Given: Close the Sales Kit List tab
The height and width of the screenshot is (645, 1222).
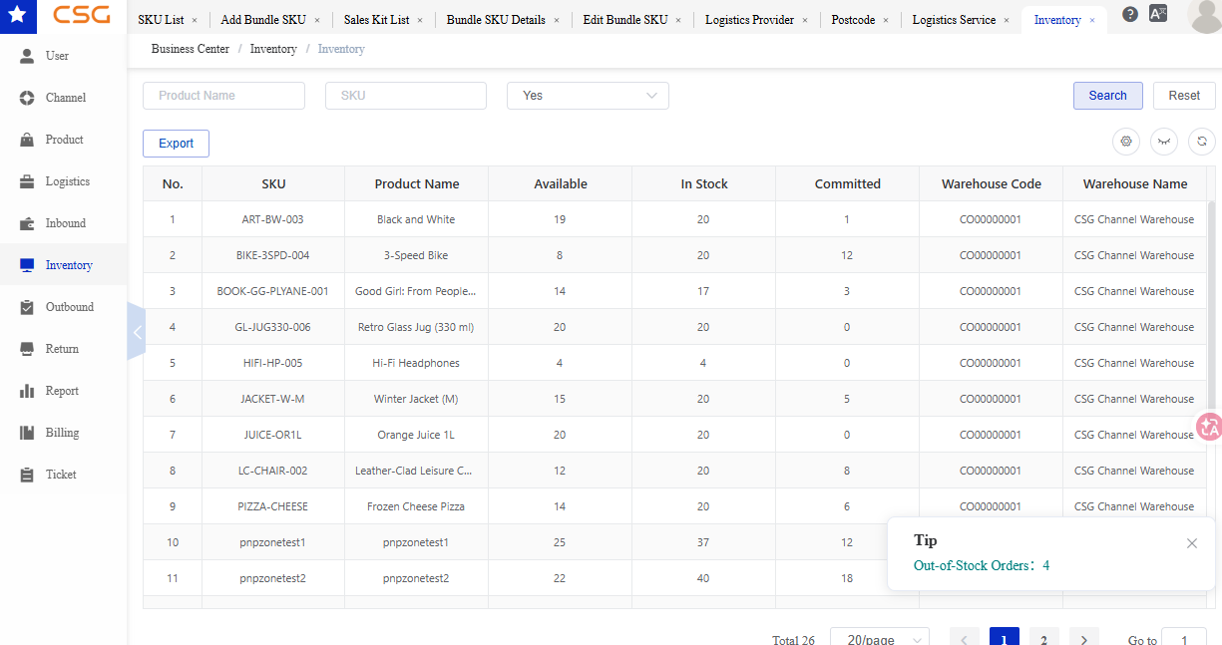Looking at the screenshot, I should pos(420,20).
